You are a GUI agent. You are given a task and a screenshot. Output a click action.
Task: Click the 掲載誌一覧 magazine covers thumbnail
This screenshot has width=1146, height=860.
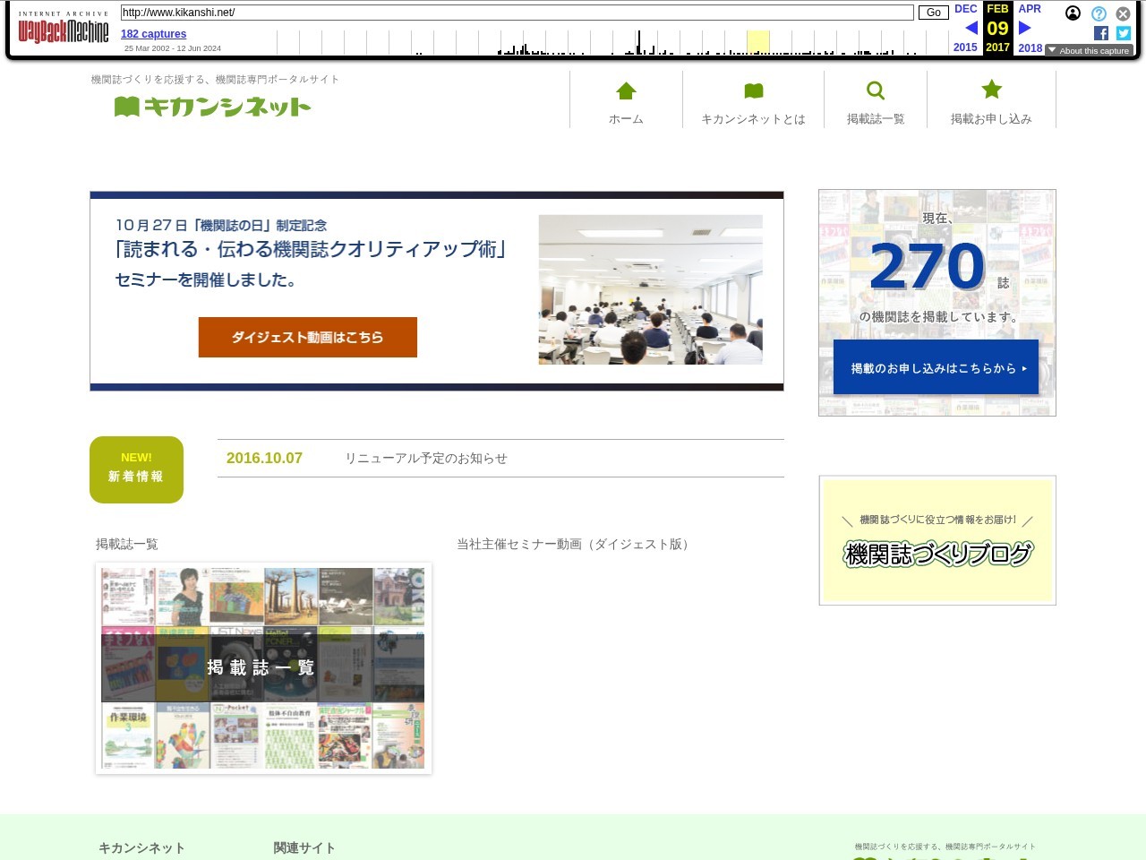tap(263, 667)
